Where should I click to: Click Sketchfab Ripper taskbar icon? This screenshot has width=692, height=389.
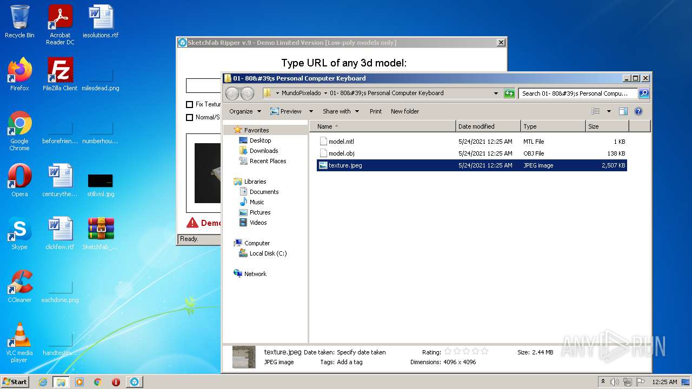[134, 382]
